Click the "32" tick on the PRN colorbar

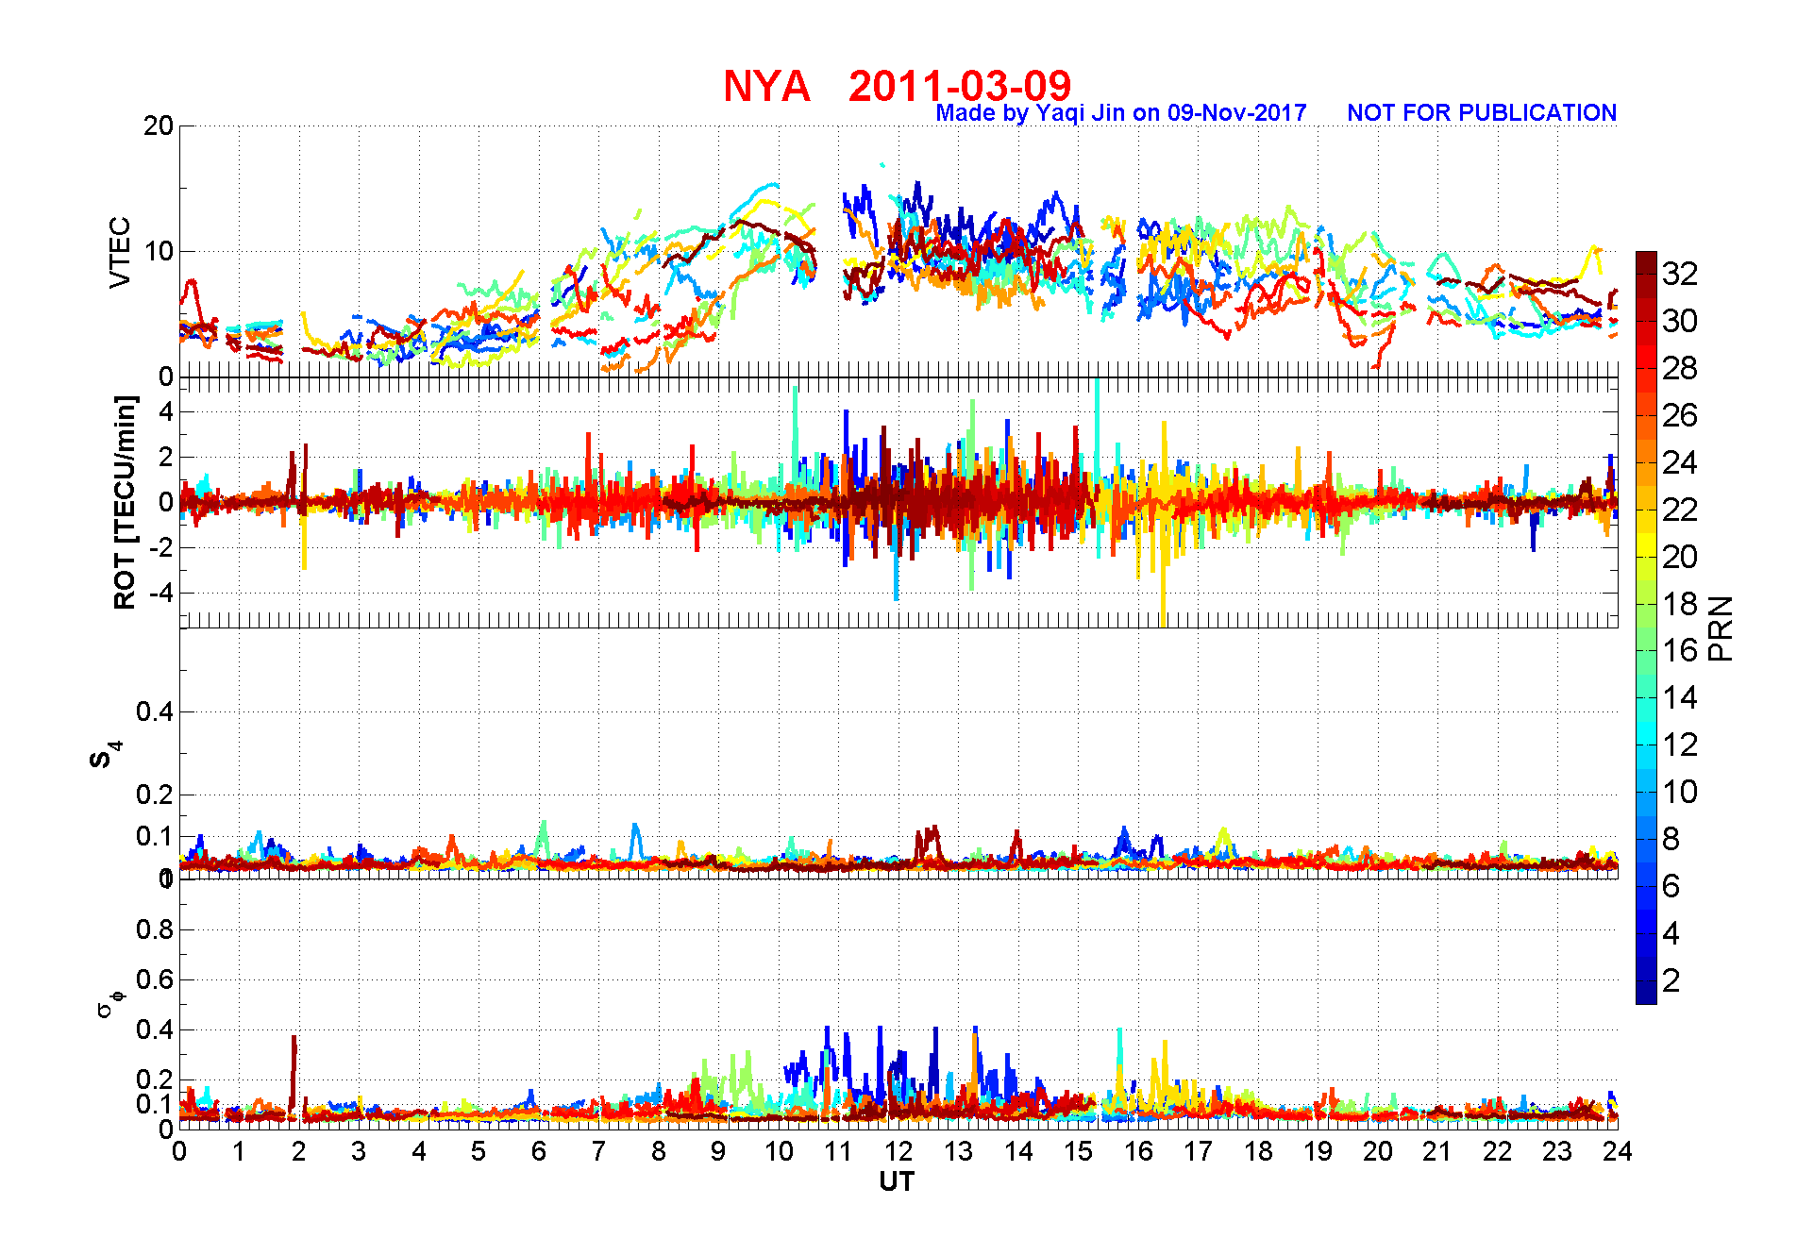[1679, 274]
